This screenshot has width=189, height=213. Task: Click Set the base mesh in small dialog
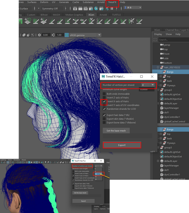[80, 193]
